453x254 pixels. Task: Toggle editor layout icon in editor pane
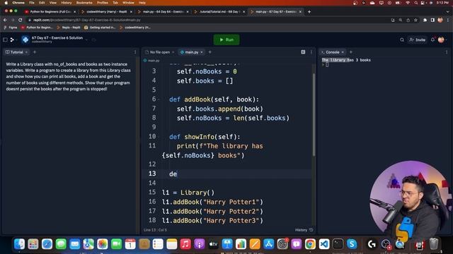[303, 52]
